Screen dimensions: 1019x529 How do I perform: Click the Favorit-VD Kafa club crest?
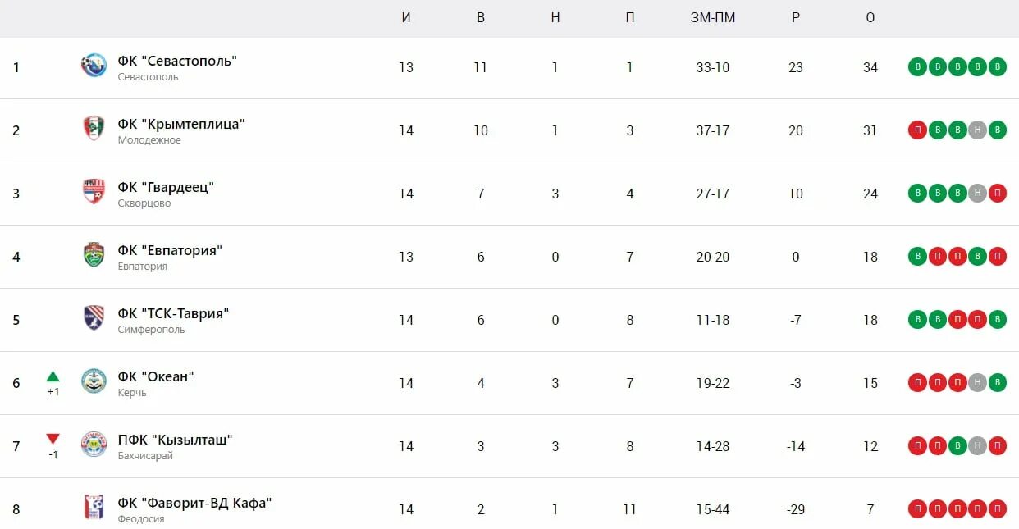click(94, 508)
